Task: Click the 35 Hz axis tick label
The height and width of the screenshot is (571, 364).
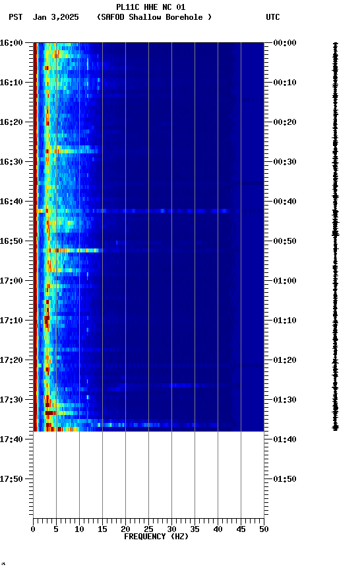Action: 195,529
